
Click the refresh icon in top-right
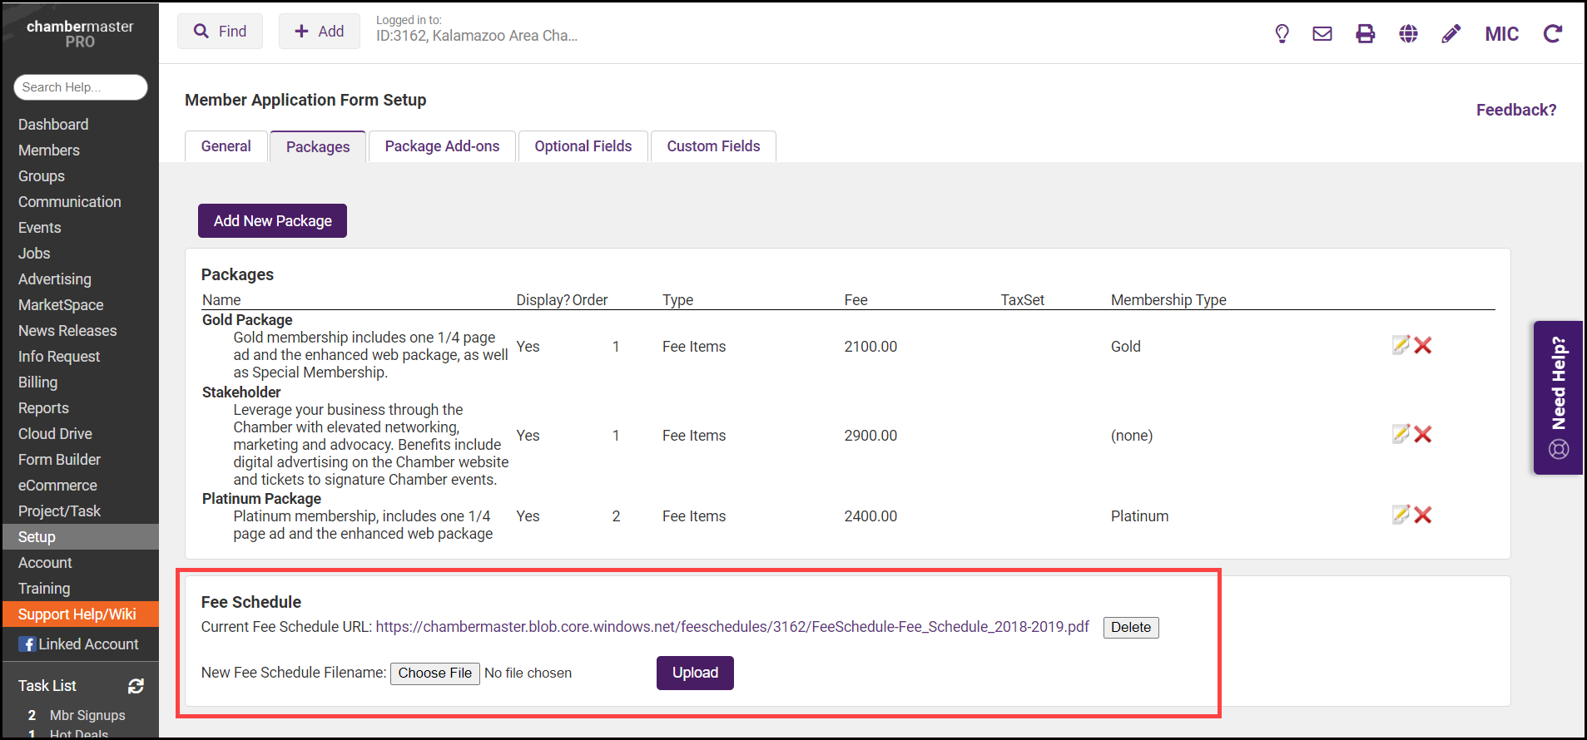(x=1552, y=33)
